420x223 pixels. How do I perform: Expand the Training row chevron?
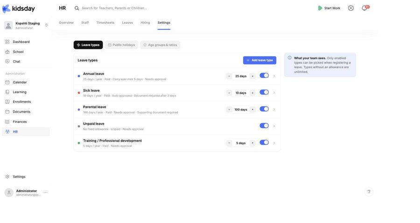point(274,143)
